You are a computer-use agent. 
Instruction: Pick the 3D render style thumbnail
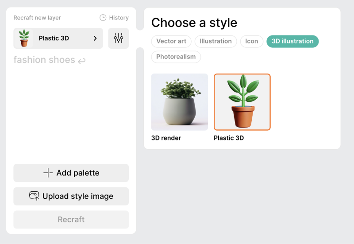click(x=179, y=102)
